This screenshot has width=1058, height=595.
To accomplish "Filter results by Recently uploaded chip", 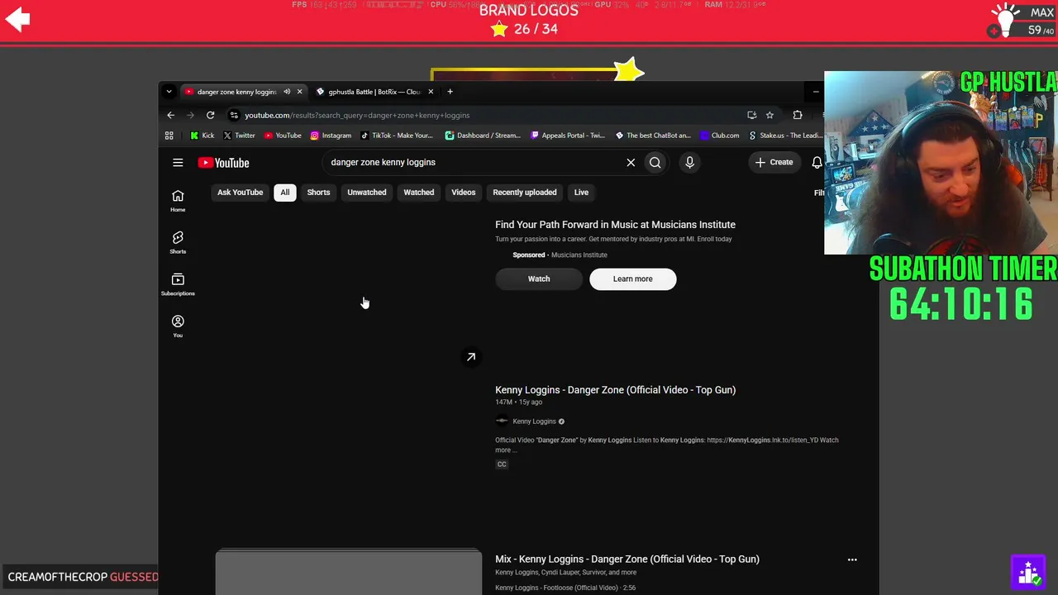I will pyautogui.click(x=524, y=193).
